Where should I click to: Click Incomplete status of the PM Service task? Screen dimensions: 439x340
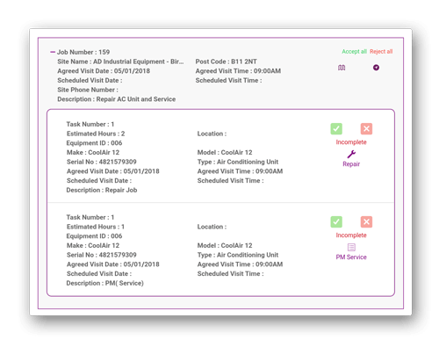point(351,235)
